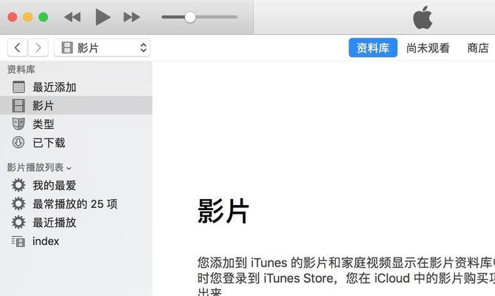Open the 我的最爱 smart playlist
This screenshot has width=495, height=296.
tap(75, 185)
